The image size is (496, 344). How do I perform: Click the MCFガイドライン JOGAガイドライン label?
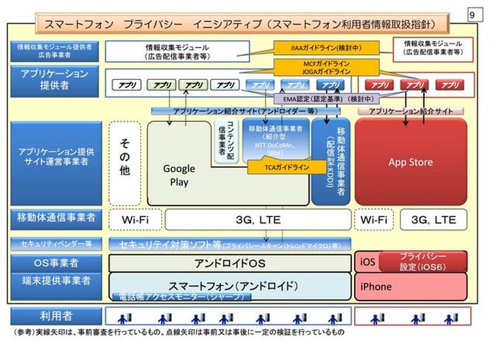(x=317, y=67)
